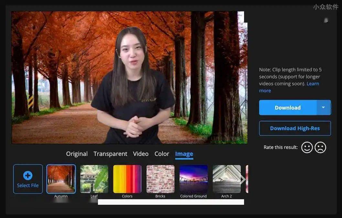Choose the Autumn background thumbnail
This screenshot has height=218, width=342.
coord(61,179)
